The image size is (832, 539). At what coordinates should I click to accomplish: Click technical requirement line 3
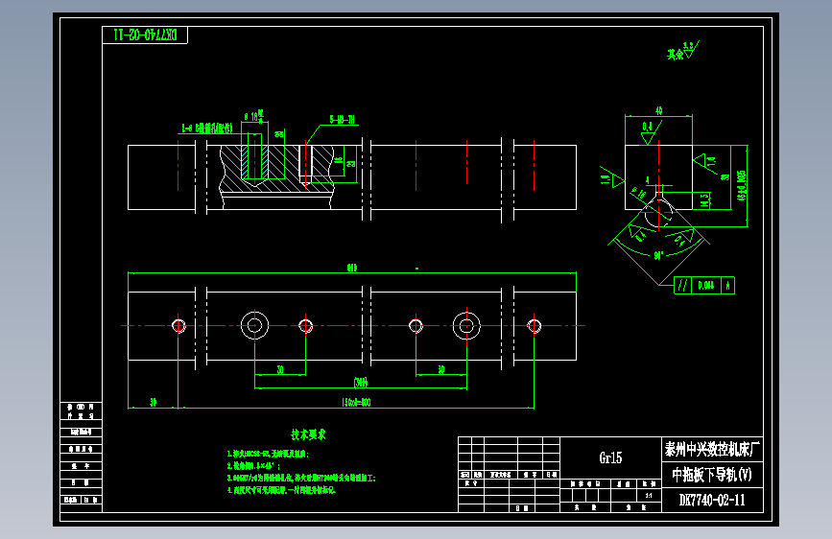pos(301,478)
